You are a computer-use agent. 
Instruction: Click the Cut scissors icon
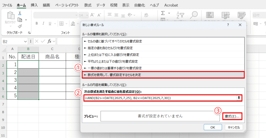20,13
